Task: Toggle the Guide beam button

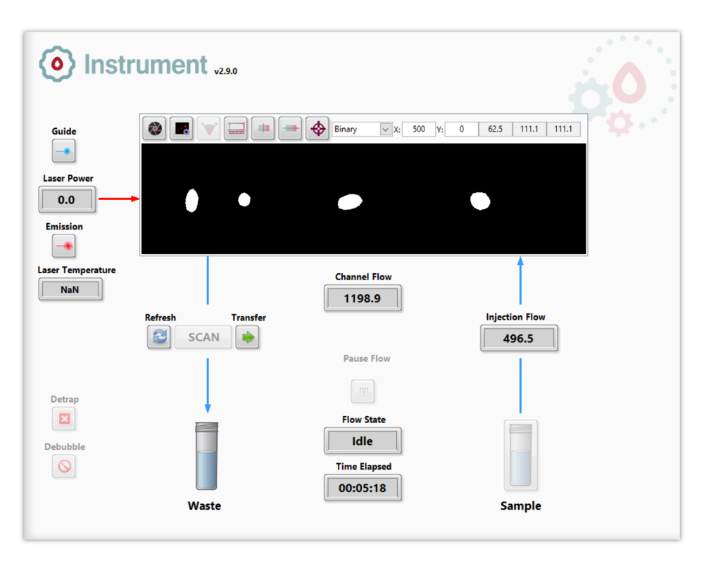Action: point(64,151)
